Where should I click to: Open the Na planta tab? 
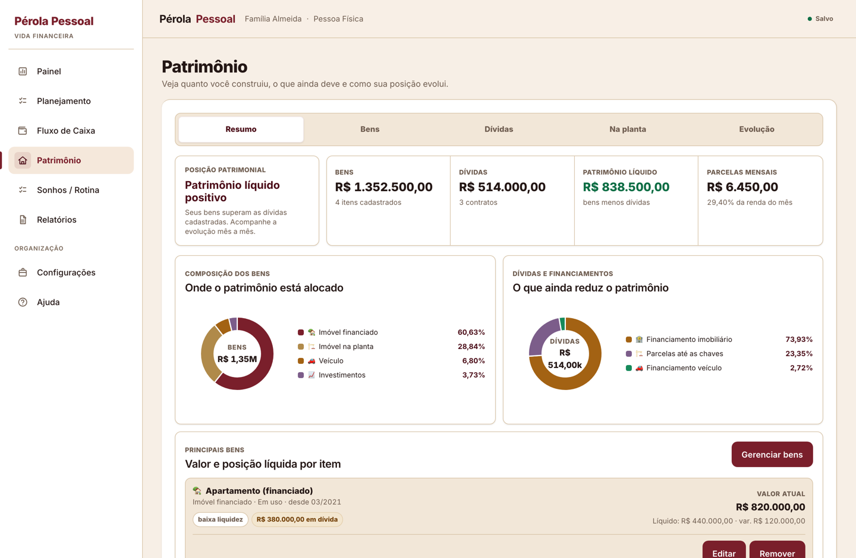click(x=628, y=129)
